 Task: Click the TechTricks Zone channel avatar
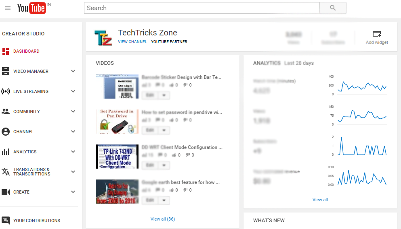coord(103,37)
